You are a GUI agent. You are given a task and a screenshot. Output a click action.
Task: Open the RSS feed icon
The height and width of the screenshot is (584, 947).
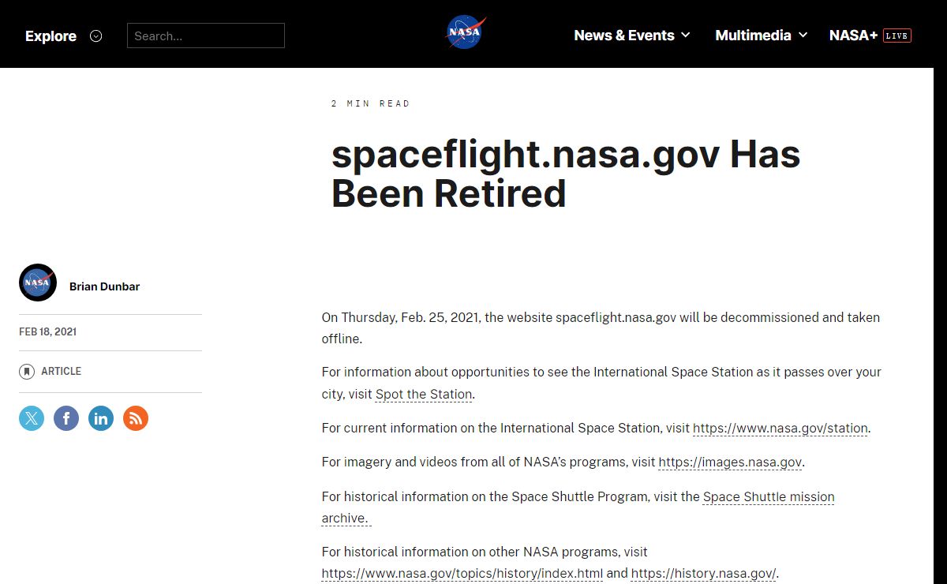point(136,418)
